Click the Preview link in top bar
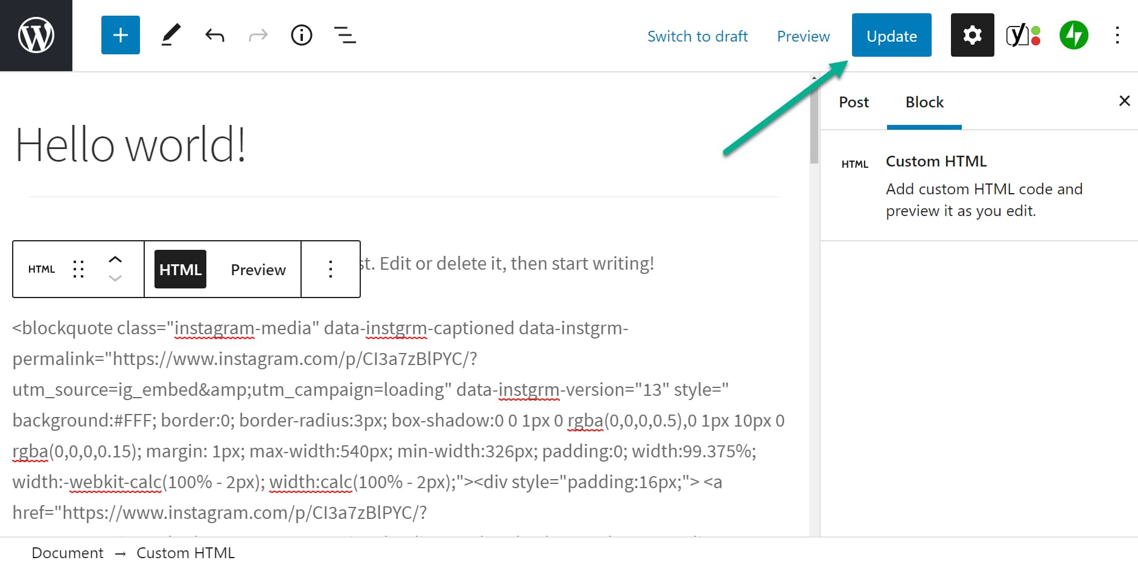1138x563 pixels. click(x=803, y=36)
